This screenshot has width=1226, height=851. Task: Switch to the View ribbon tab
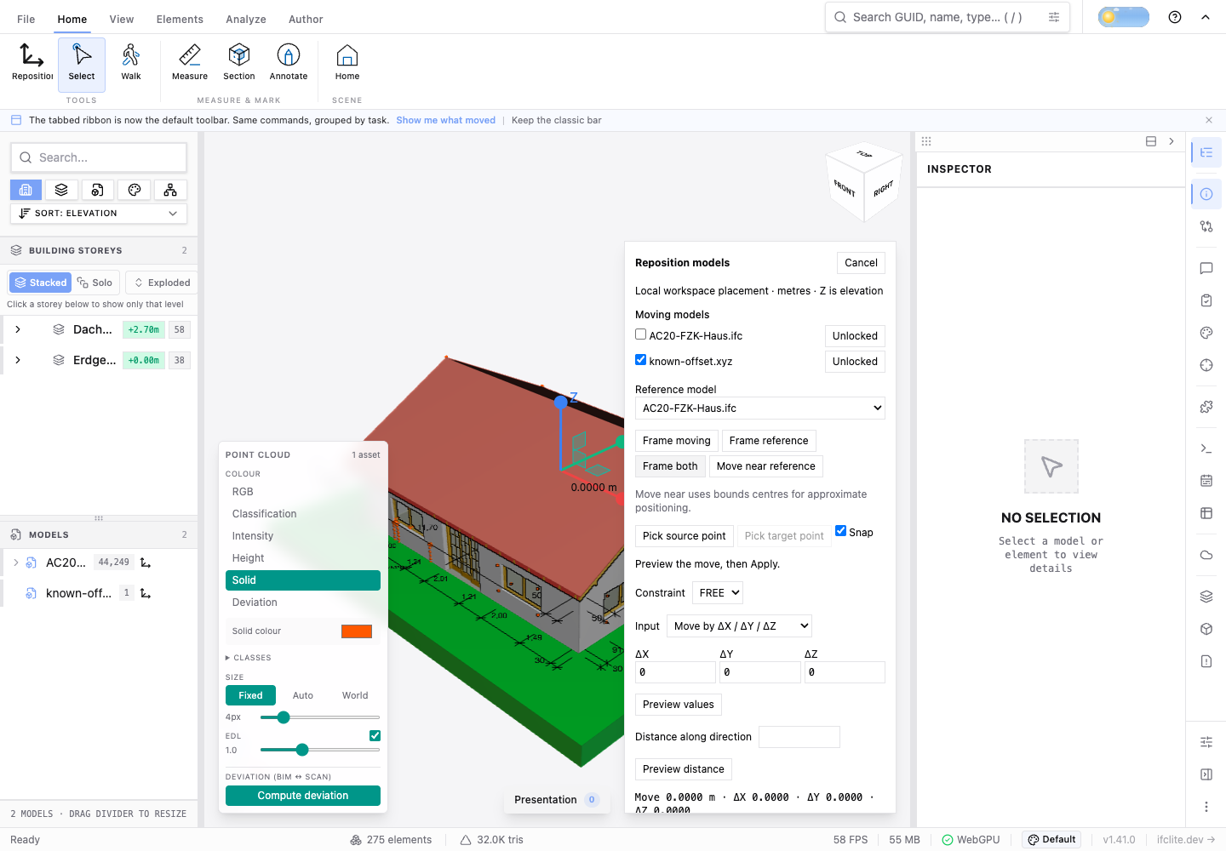122,19
